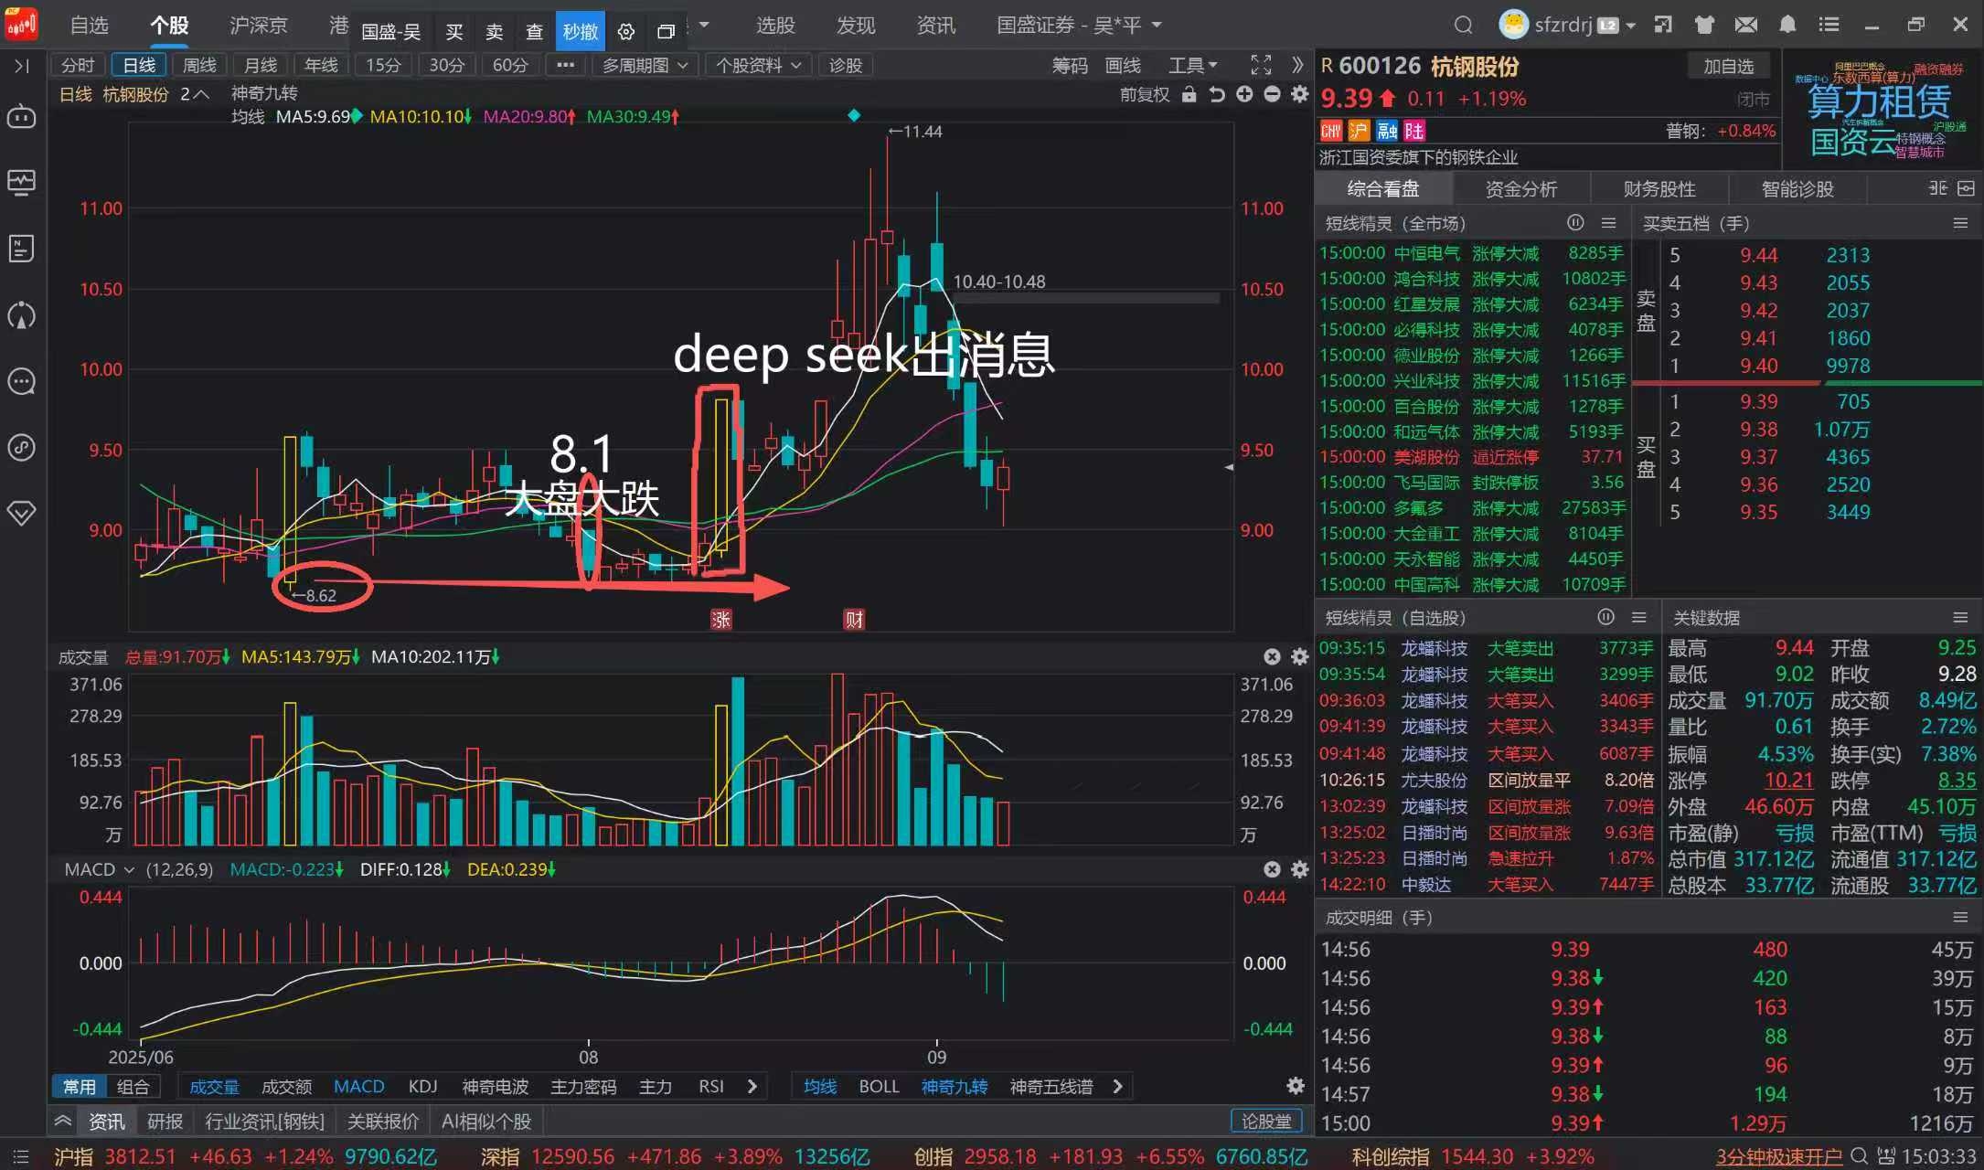Image resolution: width=1984 pixels, height=1170 pixels.
Task: Open the diamond VIP icon in sidebar
Action: coord(21,513)
